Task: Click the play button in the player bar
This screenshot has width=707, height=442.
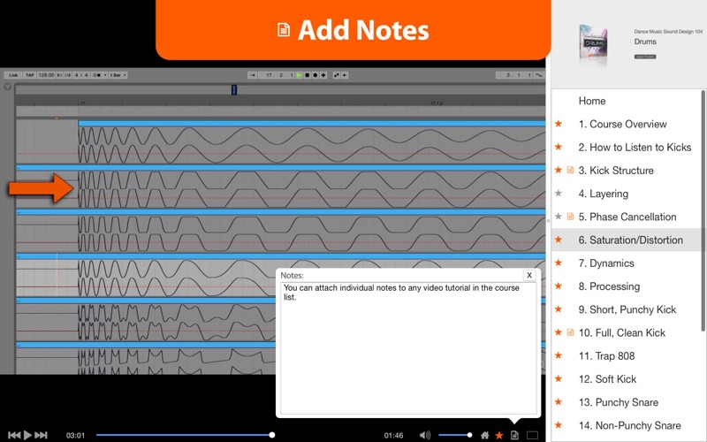Action: tap(27, 435)
